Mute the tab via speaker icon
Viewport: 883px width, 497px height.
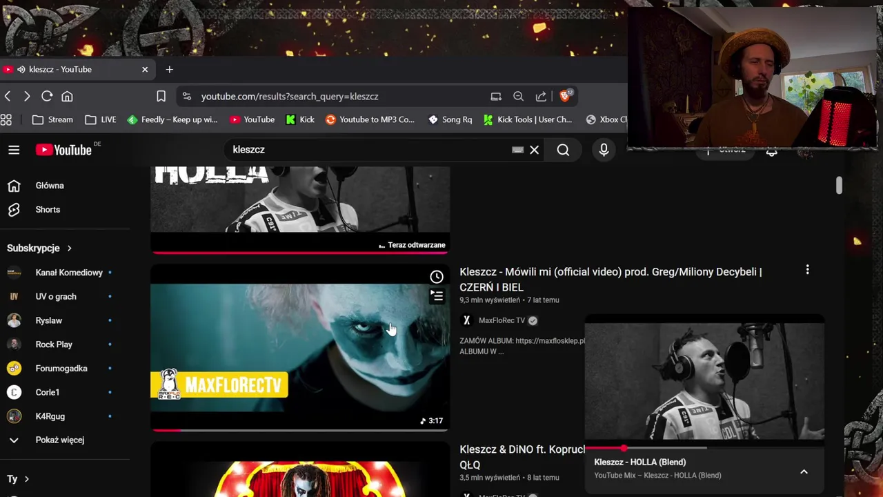(21, 69)
